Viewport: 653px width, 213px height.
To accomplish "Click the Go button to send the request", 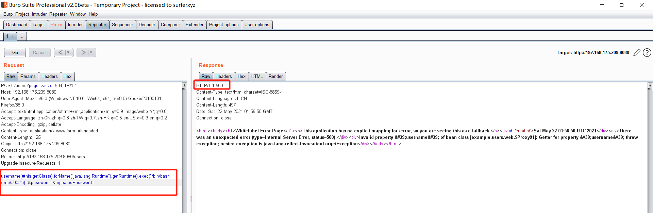I will (x=15, y=52).
